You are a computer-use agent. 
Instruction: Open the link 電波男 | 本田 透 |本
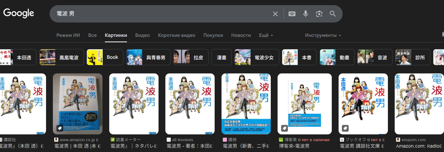tap(77, 146)
